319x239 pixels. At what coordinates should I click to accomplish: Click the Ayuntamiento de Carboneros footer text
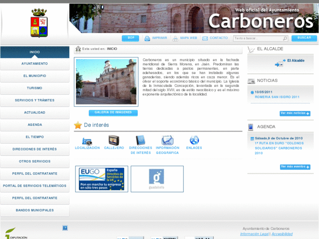click(x=266, y=228)
